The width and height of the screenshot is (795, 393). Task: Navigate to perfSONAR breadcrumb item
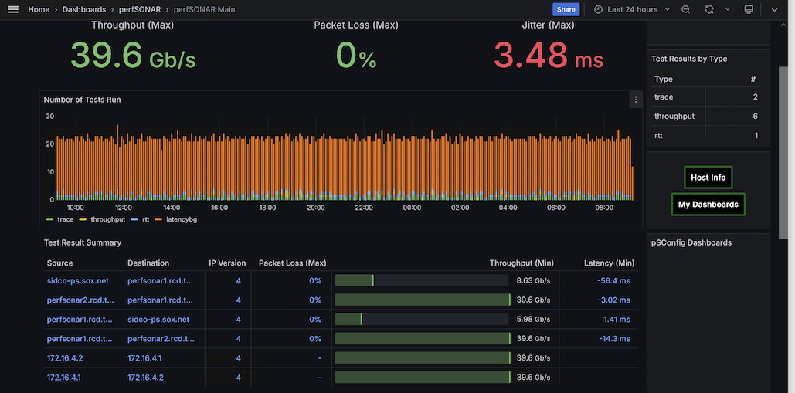(x=140, y=9)
